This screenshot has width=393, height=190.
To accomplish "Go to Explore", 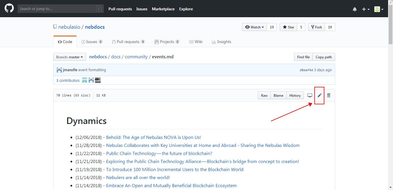I will click(x=186, y=9).
